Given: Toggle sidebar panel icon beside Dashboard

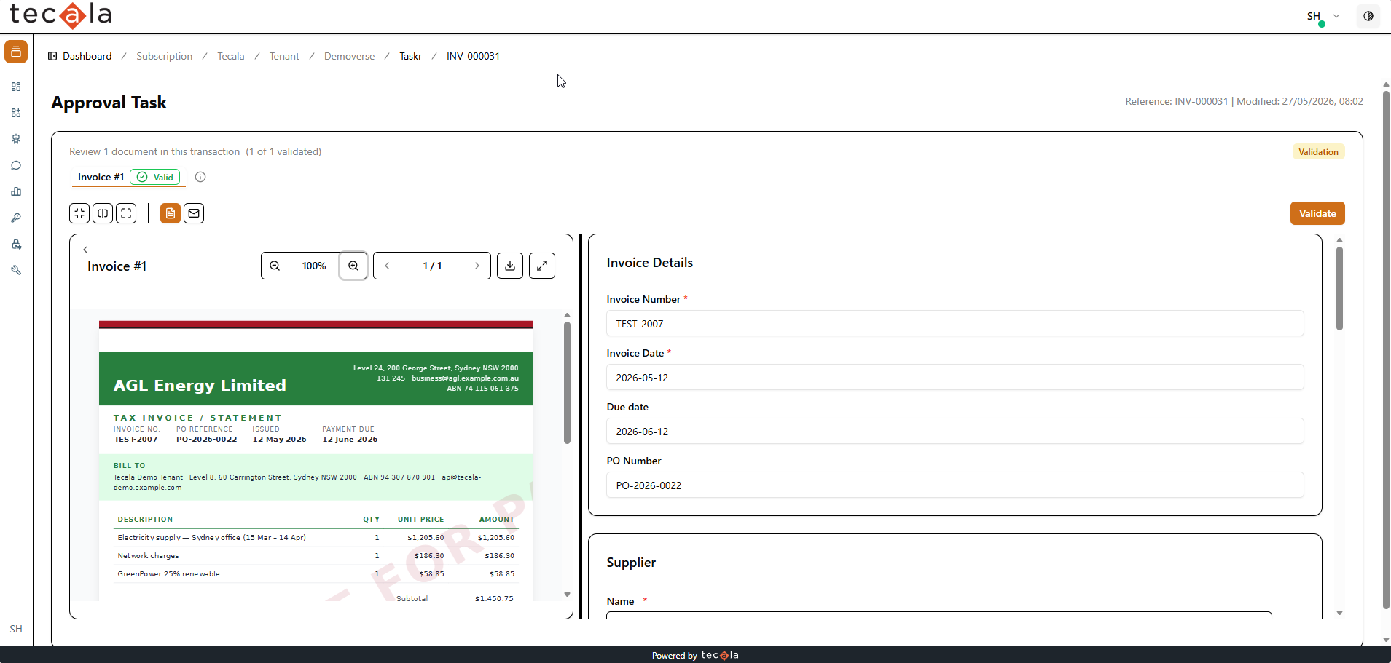Looking at the screenshot, I should click(52, 56).
